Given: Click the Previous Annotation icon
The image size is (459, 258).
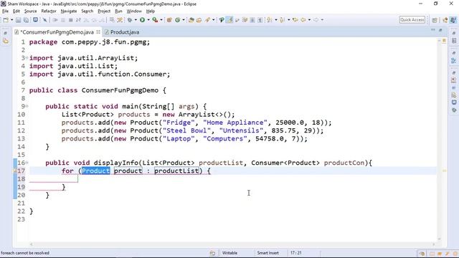Looking at the screenshot, I should [x=282, y=20].
